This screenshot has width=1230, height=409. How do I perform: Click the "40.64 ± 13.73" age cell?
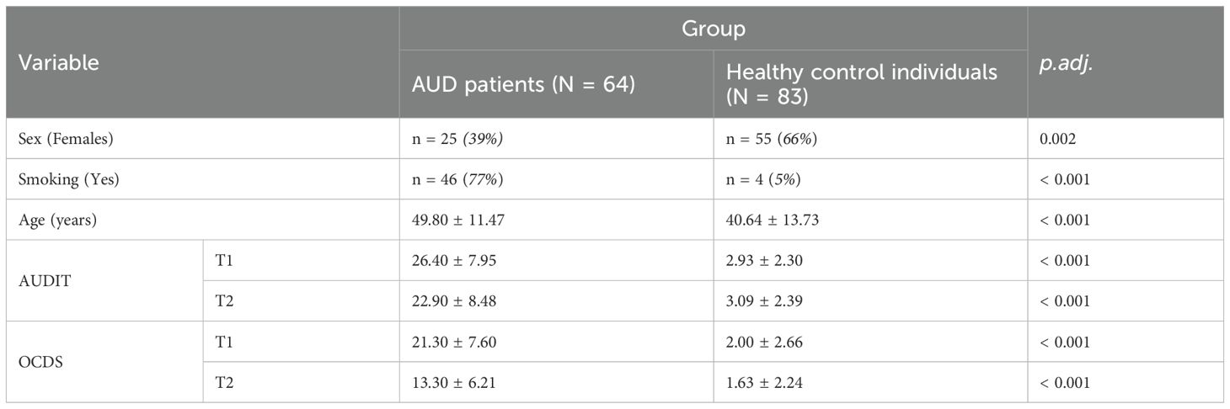pos(773,220)
